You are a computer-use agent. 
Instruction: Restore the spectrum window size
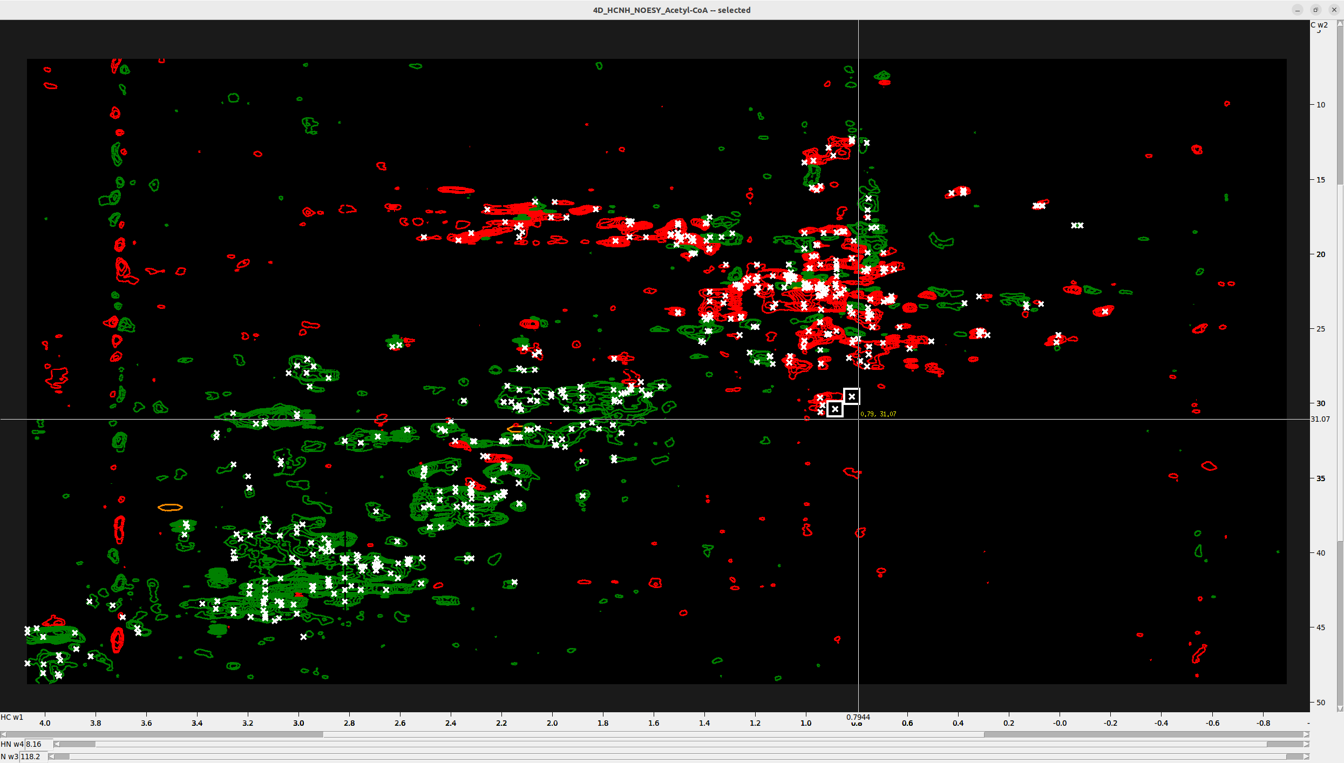pos(1315,9)
